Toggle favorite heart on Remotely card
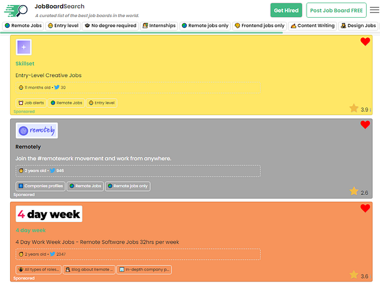 (365, 125)
